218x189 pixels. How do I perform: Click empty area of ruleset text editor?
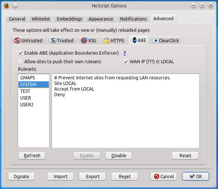click(x=126, y=122)
